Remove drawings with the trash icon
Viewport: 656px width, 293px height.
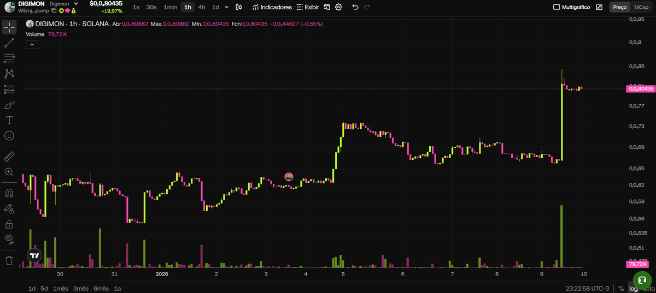(9, 260)
